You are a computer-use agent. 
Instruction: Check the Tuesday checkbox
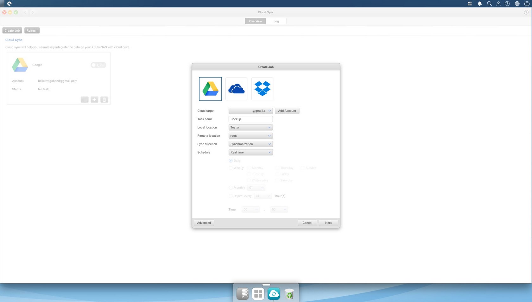click(x=249, y=174)
